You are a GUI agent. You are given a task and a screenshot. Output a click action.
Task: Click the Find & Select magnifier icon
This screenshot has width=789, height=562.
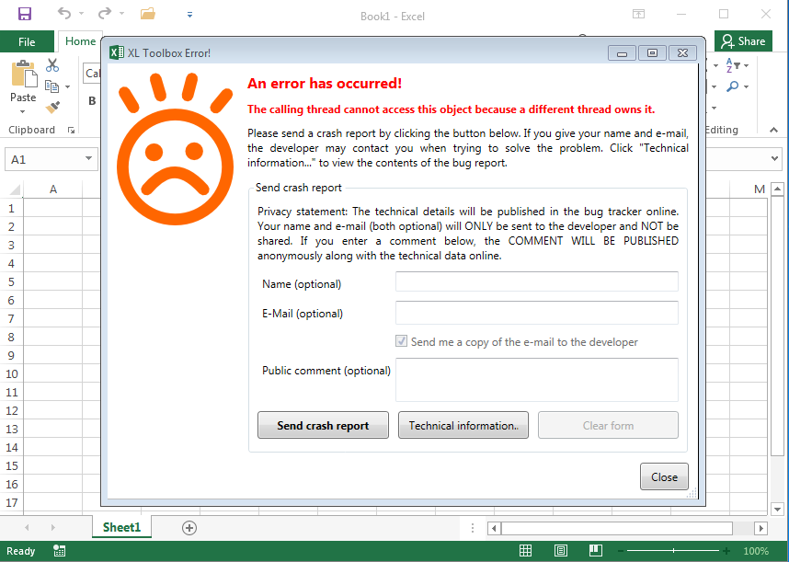(x=733, y=86)
